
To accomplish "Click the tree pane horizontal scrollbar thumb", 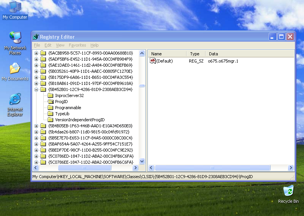I will tap(84, 167).
